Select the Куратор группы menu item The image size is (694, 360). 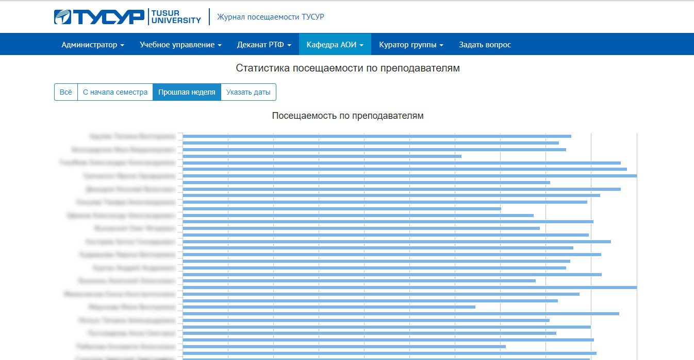(411, 45)
